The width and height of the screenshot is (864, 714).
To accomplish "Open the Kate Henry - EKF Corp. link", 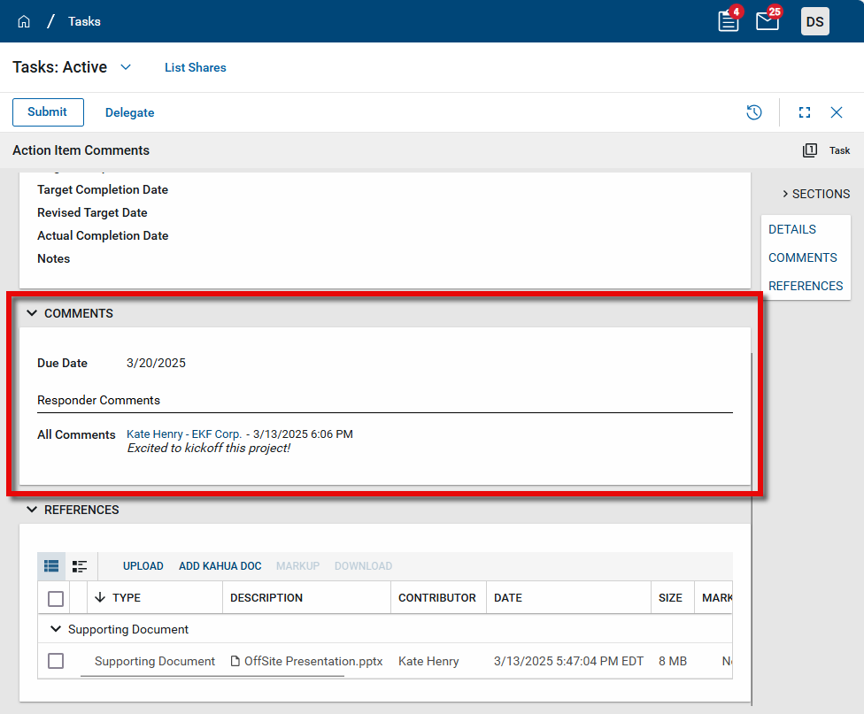I will [x=184, y=434].
